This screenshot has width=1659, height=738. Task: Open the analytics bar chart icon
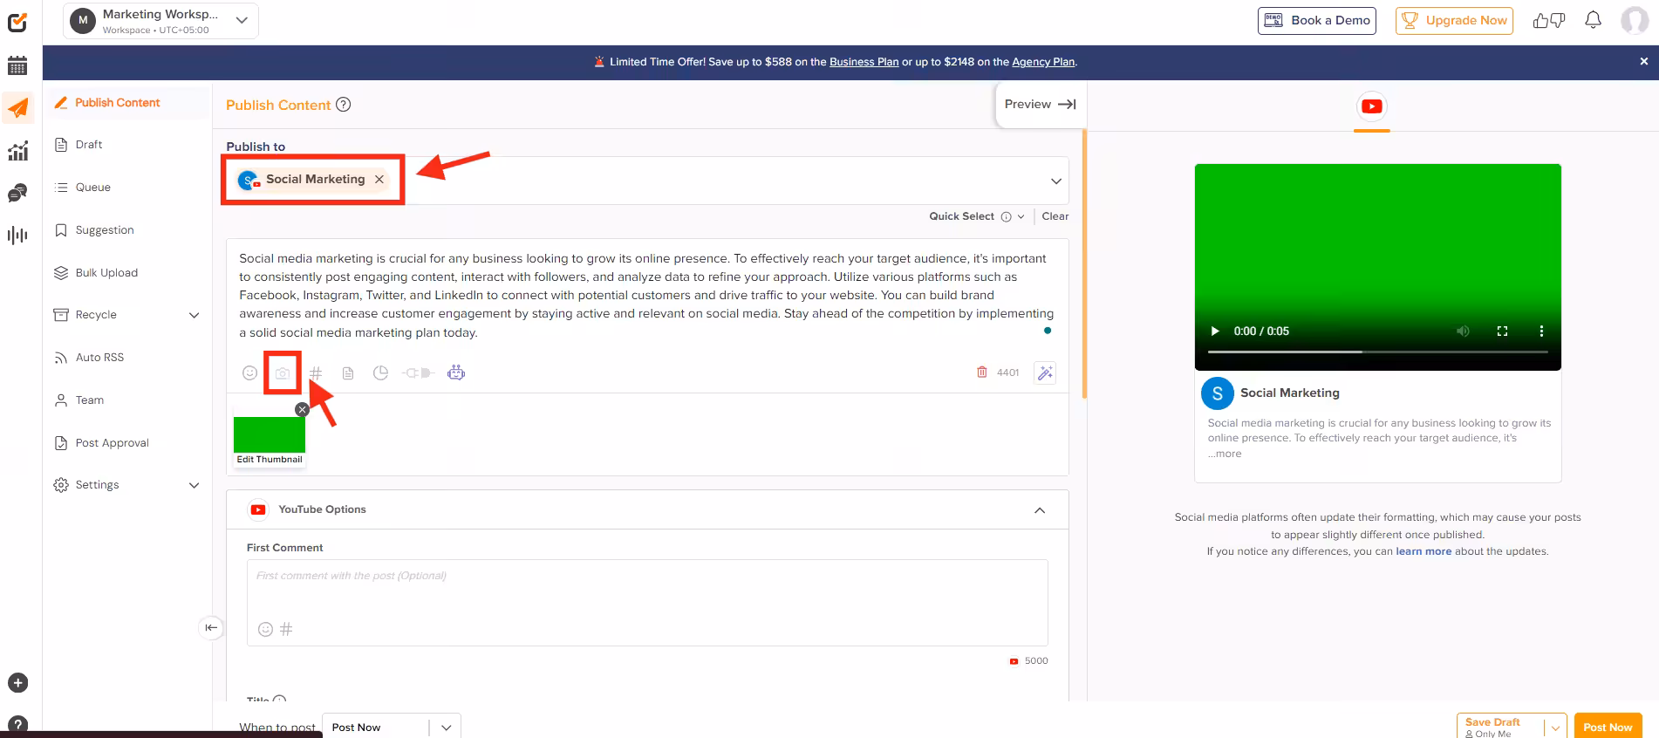pyautogui.click(x=17, y=151)
